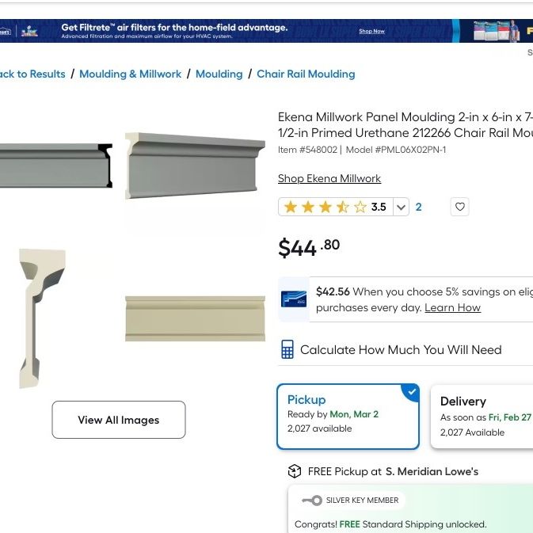Image resolution: width=533 pixels, height=533 pixels.
Task: Click the calculator icon
Action: (287, 349)
